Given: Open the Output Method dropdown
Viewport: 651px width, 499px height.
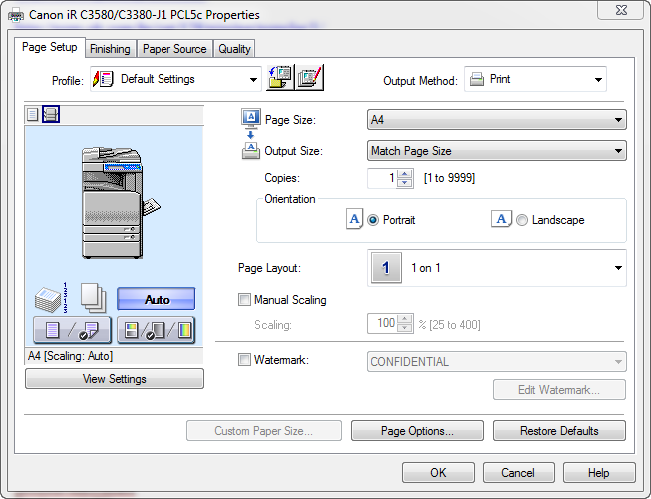Looking at the screenshot, I should click(x=535, y=79).
